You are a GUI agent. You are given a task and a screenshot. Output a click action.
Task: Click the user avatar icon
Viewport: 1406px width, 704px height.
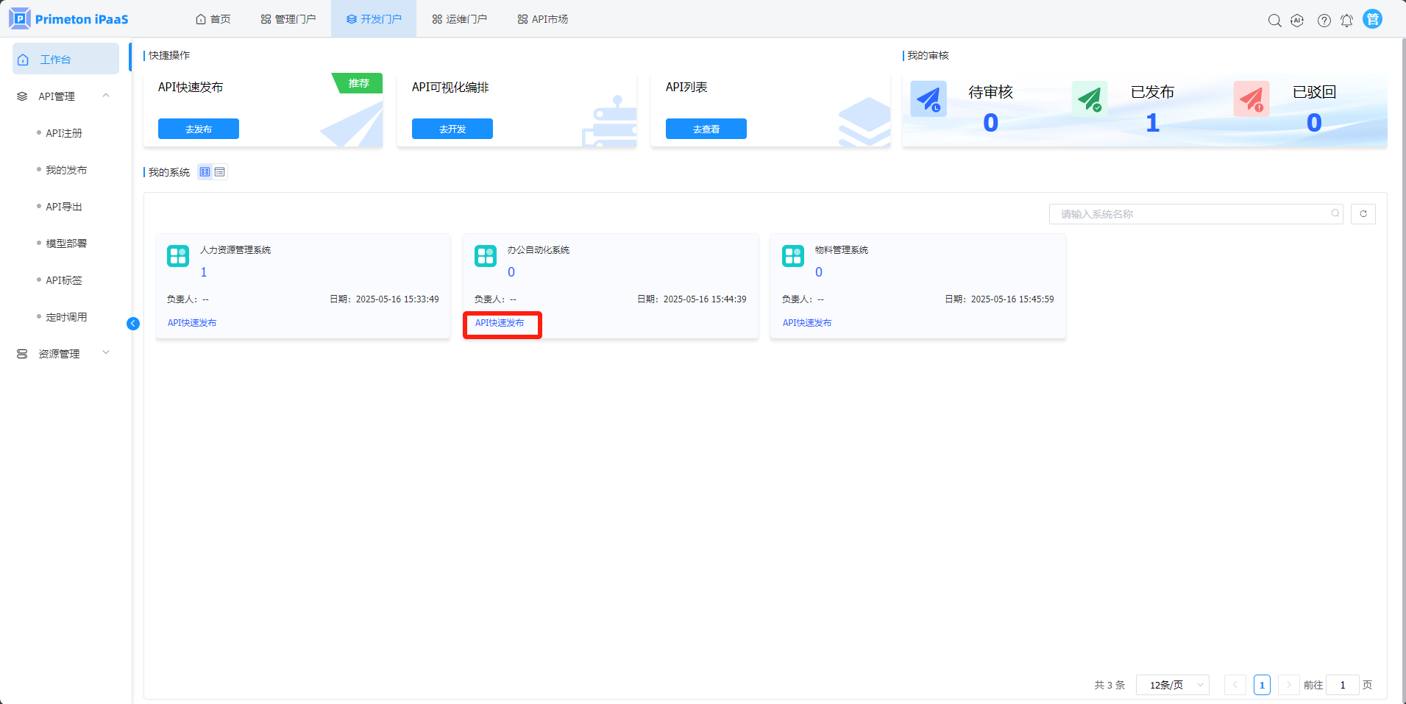(1372, 19)
